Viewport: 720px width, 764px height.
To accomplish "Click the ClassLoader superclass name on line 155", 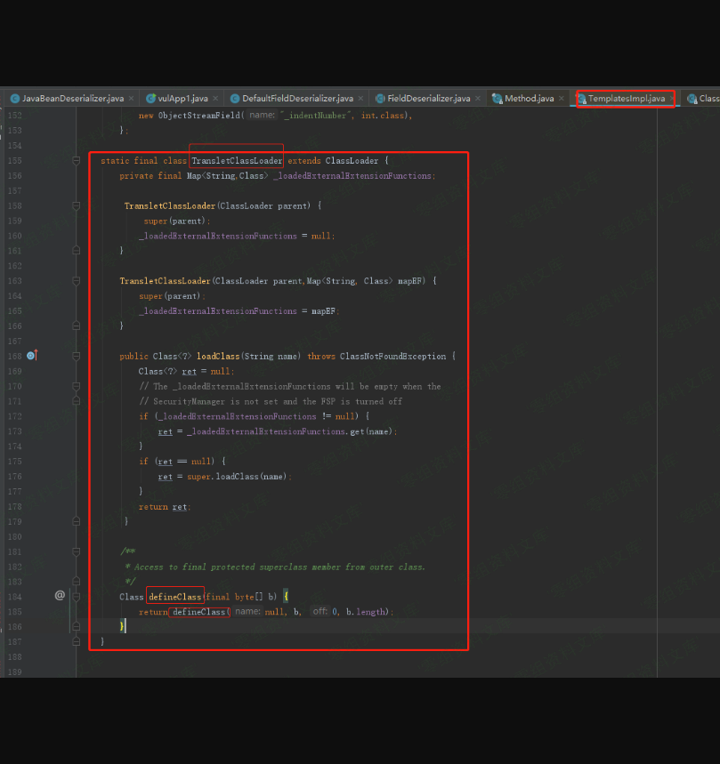I will tap(352, 161).
